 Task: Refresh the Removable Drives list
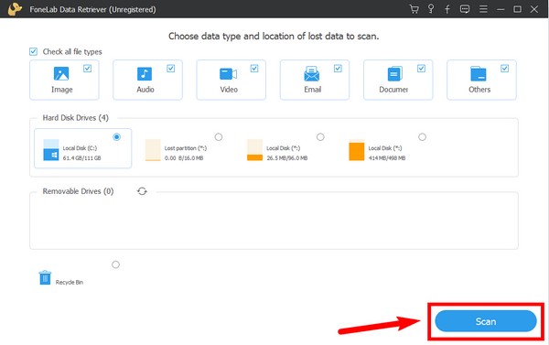point(142,191)
